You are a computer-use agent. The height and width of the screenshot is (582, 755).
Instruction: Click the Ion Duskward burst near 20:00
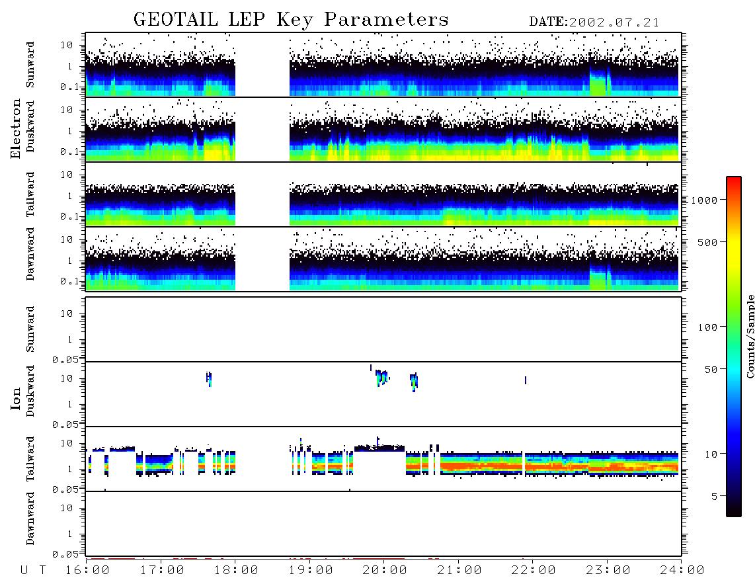click(382, 378)
